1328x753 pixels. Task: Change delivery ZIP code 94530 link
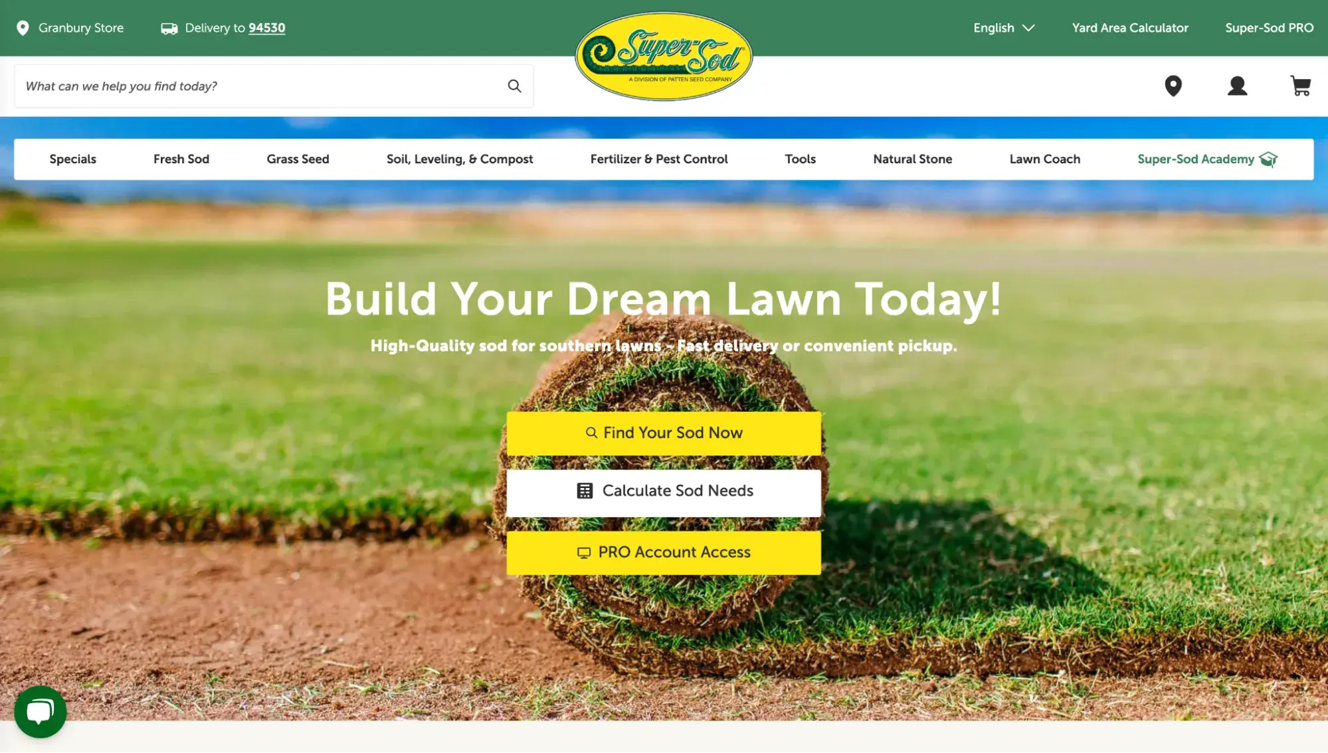tap(266, 27)
